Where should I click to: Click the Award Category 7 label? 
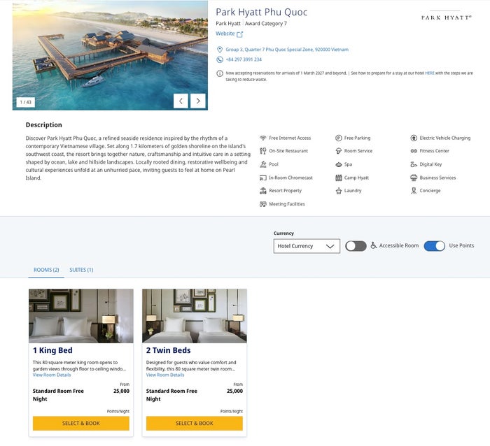tap(266, 23)
